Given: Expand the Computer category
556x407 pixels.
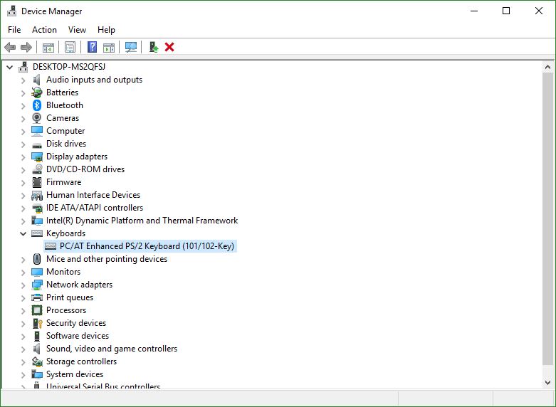Looking at the screenshot, I should click(23, 132).
